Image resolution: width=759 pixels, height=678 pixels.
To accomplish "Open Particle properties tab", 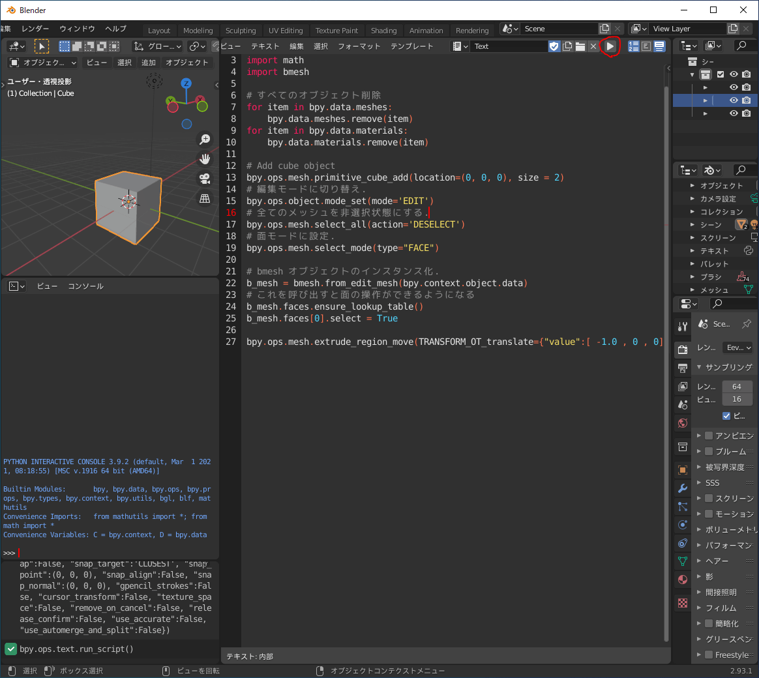I will [x=683, y=507].
